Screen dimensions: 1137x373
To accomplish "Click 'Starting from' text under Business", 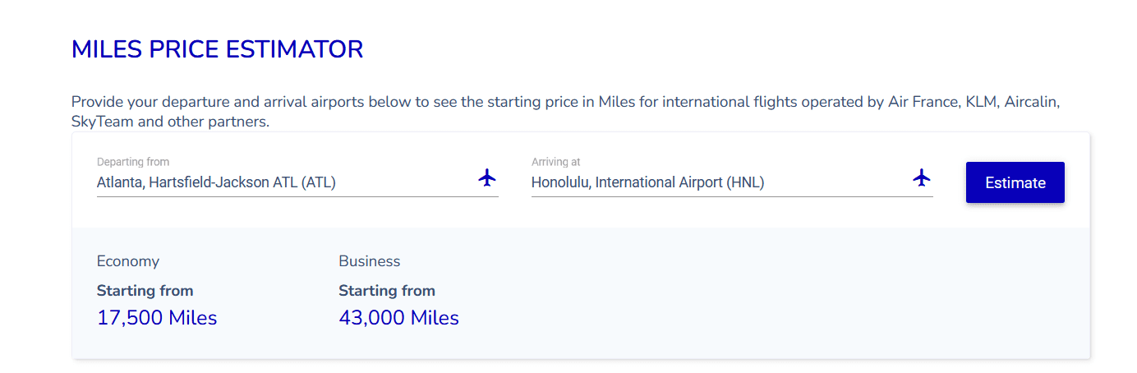I will (387, 291).
